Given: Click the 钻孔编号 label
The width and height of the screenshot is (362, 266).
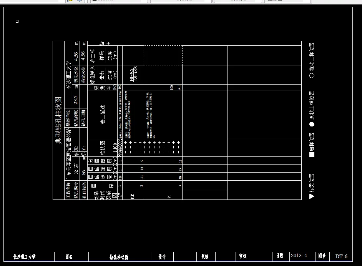Looking at the screenshot, I should (76, 190).
